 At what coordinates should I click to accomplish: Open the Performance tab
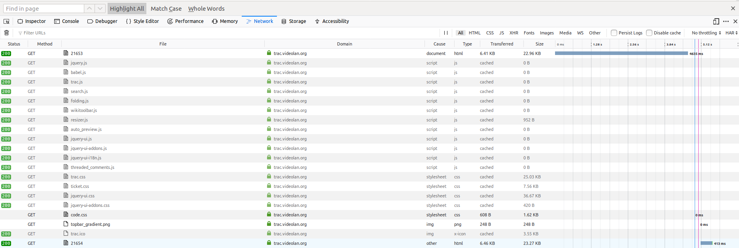click(x=186, y=21)
